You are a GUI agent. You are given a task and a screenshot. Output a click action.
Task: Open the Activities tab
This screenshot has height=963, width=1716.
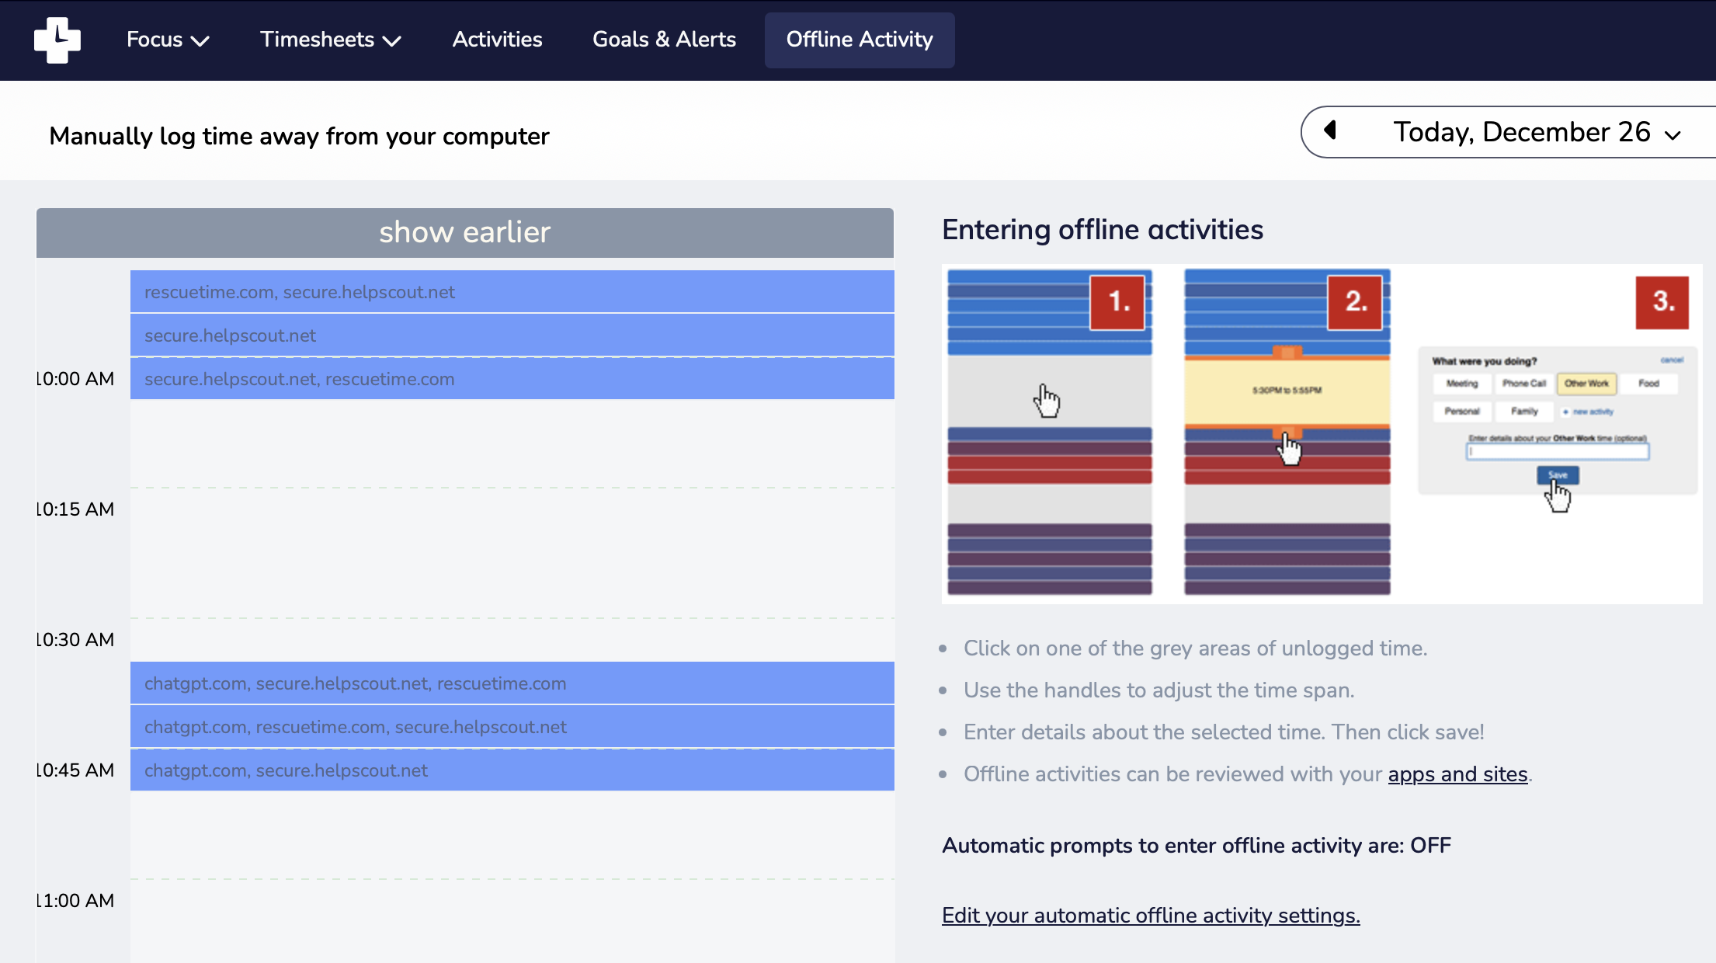[497, 40]
